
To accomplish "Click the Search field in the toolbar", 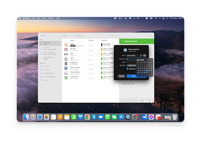I will [129, 35].
